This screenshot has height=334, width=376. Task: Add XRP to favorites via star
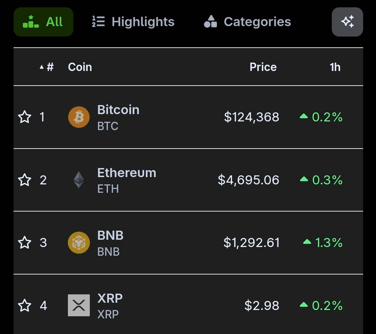click(25, 305)
